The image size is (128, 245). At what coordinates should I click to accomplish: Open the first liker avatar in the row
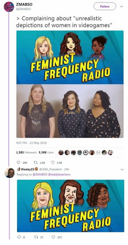pos(61,152)
